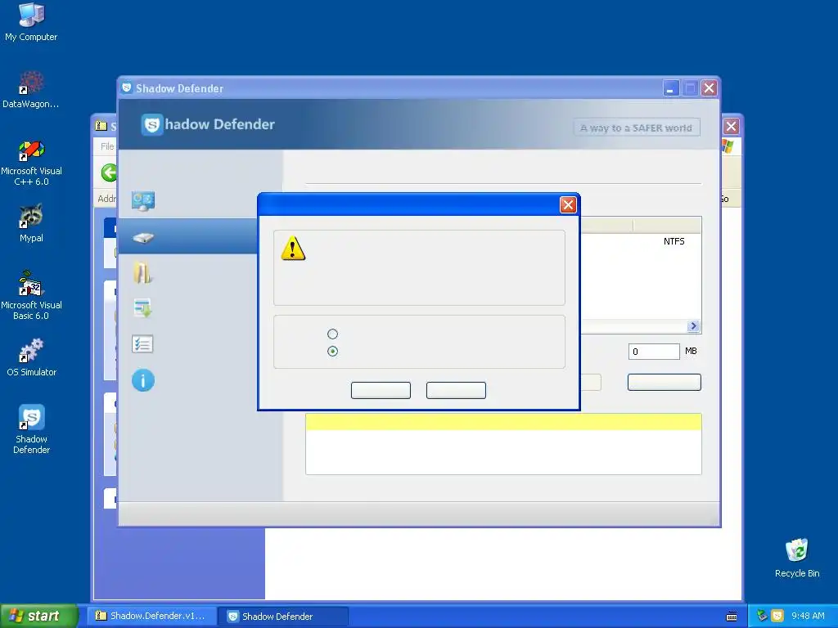Click the Shadow Defender logo shield in header
Image resolution: width=838 pixels, height=628 pixels.
point(152,125)
